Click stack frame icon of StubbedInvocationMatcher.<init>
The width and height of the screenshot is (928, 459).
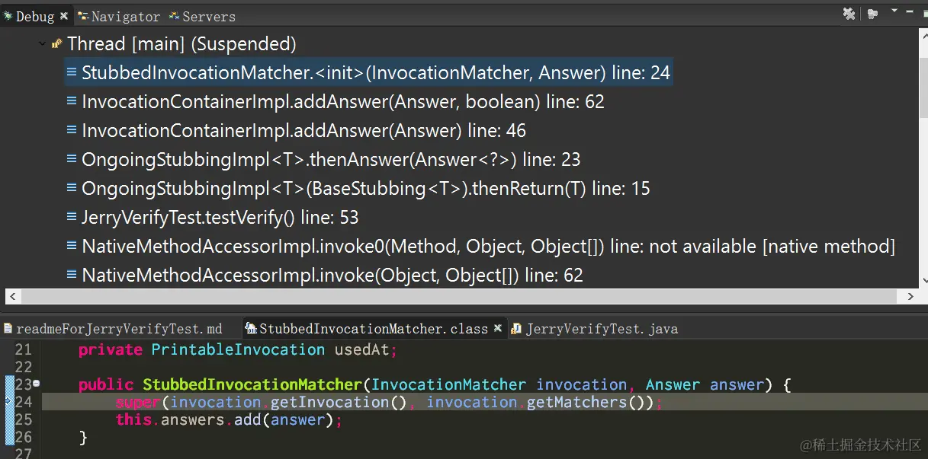(72, 73)
